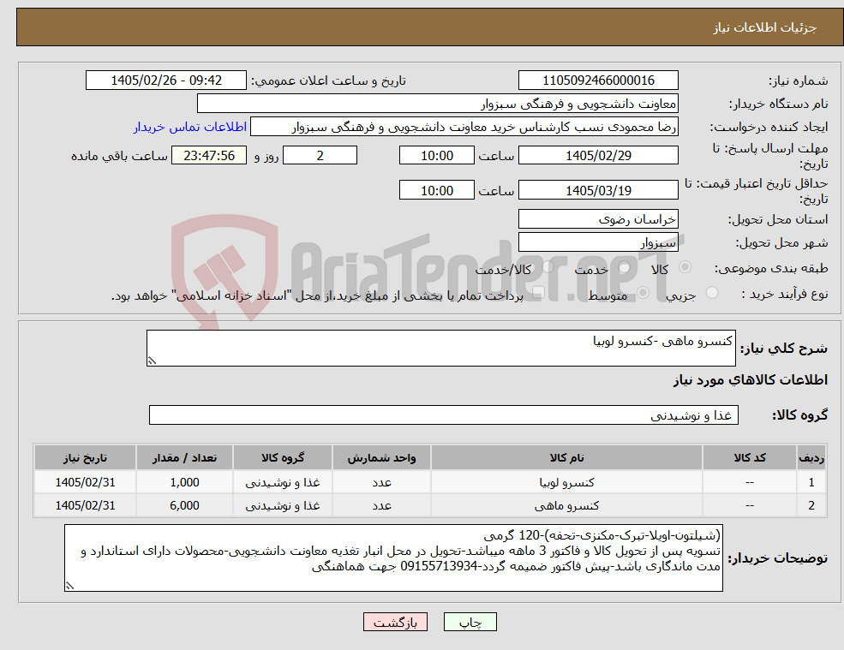Click the چاپ print button
The height and width of the screenshot is (650, 844).
[x=470, y=622]
